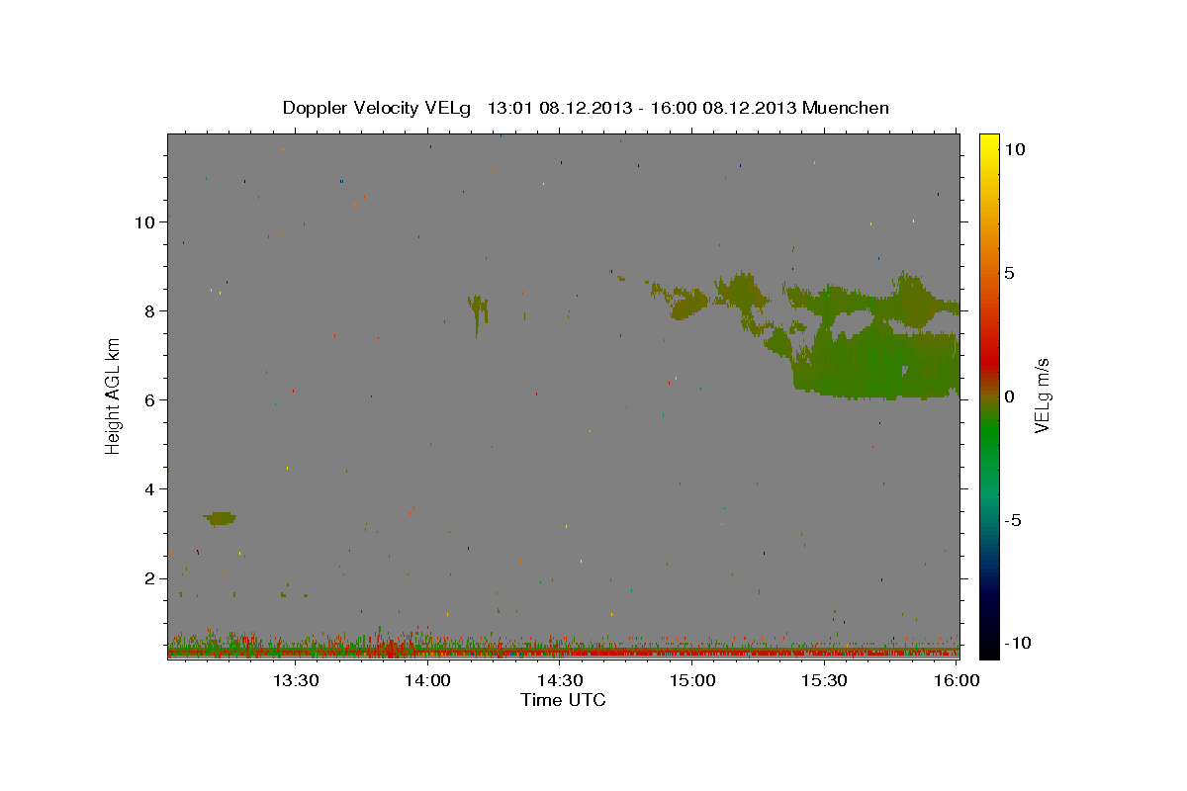This screenshot has width=1187, height=791.
Task: Click the height tick label '2'
Action: coord(148,577)
